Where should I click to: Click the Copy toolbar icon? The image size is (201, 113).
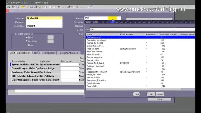[x=50, y=7]
